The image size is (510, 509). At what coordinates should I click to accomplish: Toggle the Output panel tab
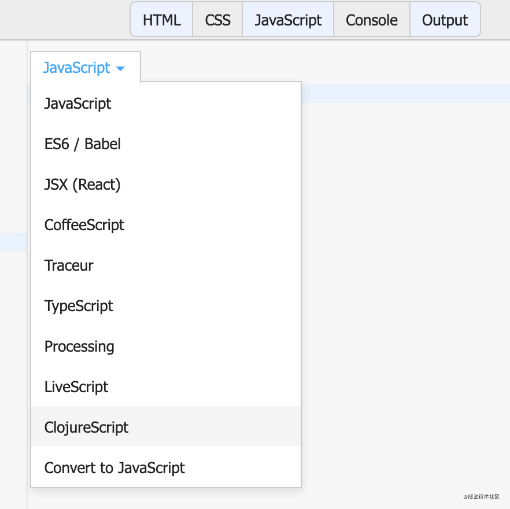445,20
